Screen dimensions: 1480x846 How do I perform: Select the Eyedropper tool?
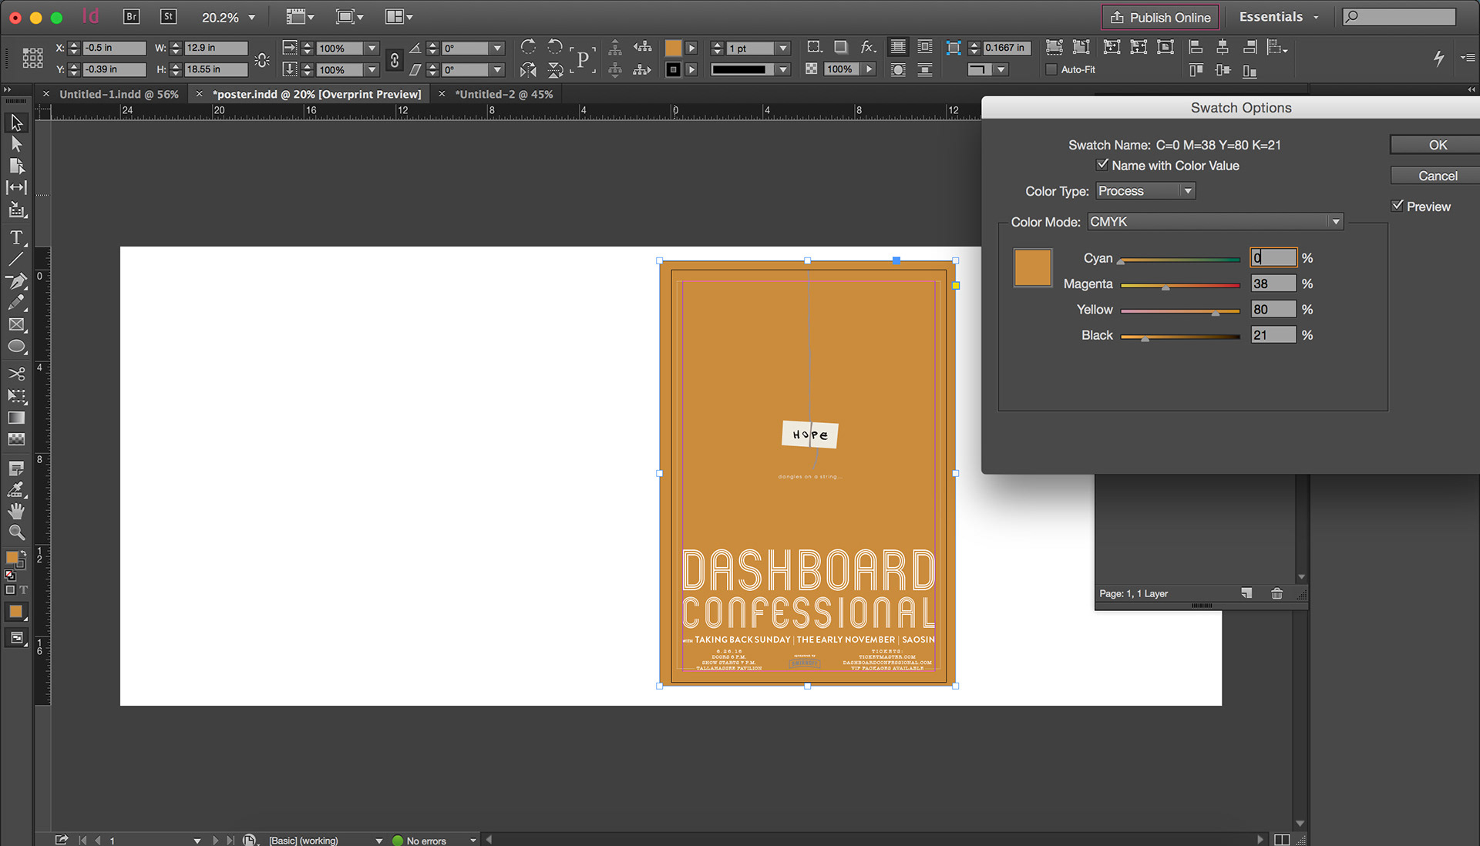pyautogui.click(x=16, y=490)
